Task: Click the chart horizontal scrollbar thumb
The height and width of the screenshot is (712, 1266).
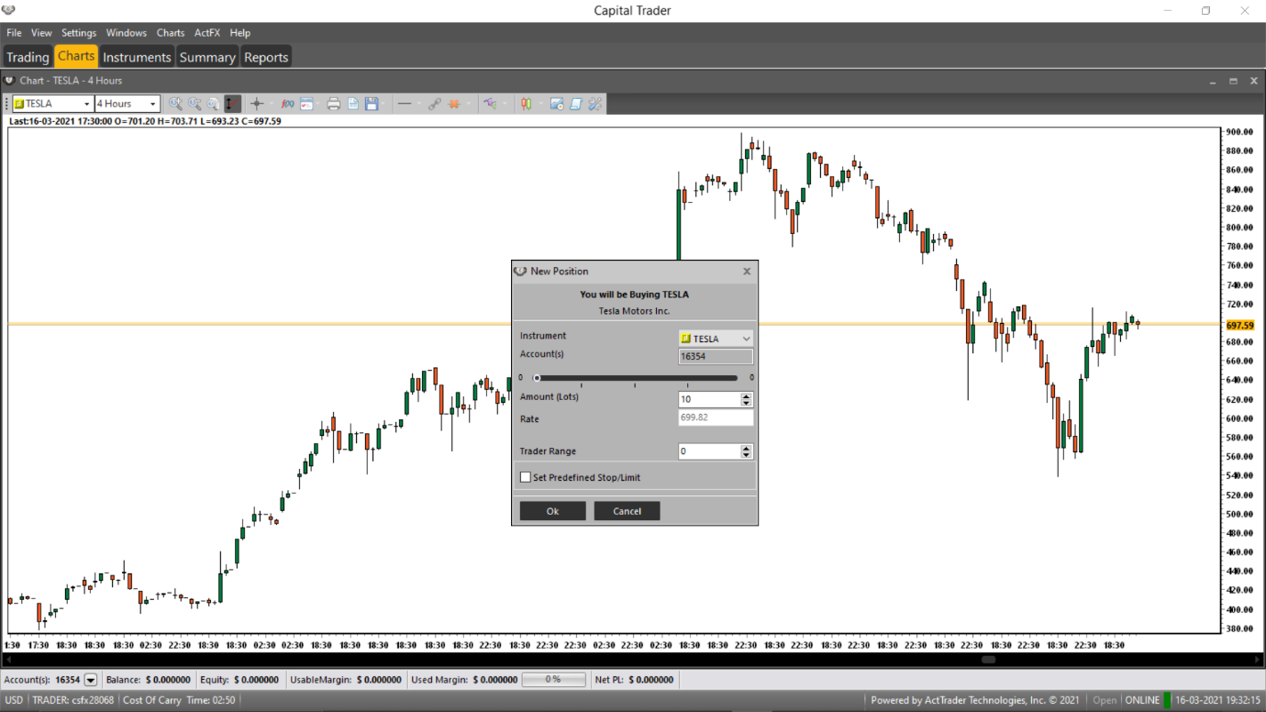Action: tap(988, 660)
